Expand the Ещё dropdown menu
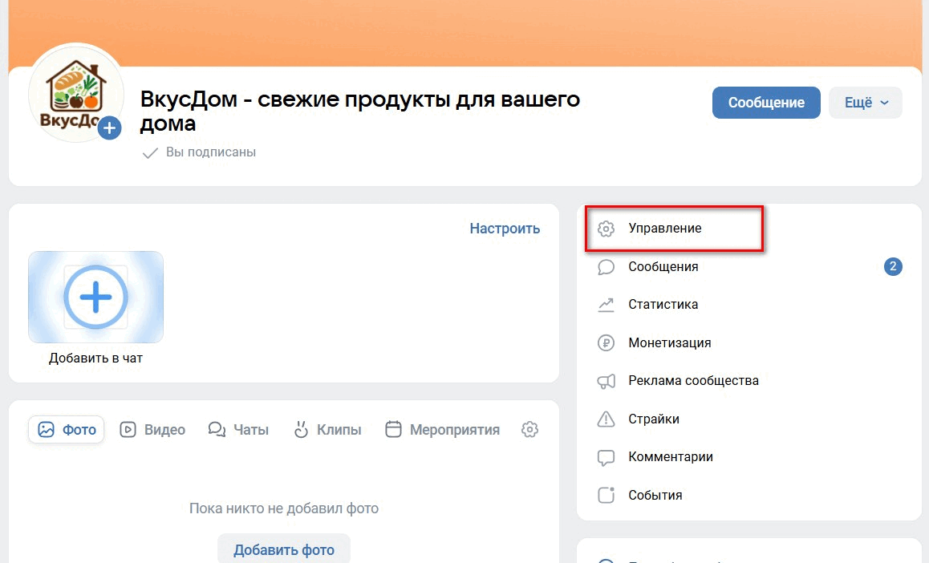 [x=865, y=103]
